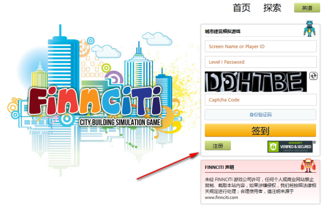Click the GoDaddy Verified & Secured badge
329x210 pixels.
point(290,146)
